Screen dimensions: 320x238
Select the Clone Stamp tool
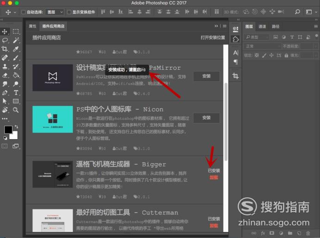coord(5,67)
